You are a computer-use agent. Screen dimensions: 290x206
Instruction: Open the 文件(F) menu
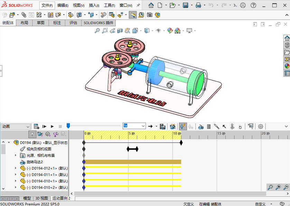coord(47,6)
